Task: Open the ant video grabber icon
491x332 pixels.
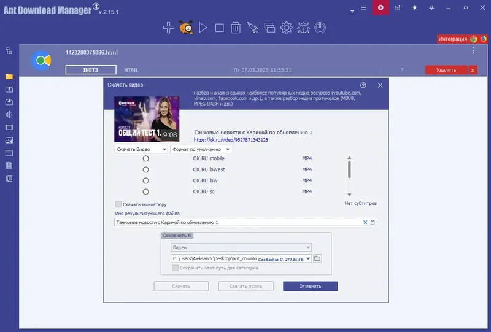Action: coord(186,28)
